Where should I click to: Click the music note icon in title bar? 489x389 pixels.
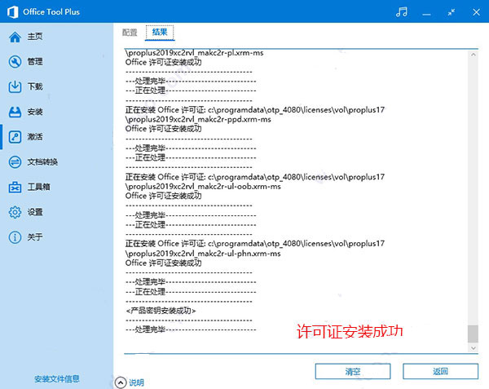(401, 12)
